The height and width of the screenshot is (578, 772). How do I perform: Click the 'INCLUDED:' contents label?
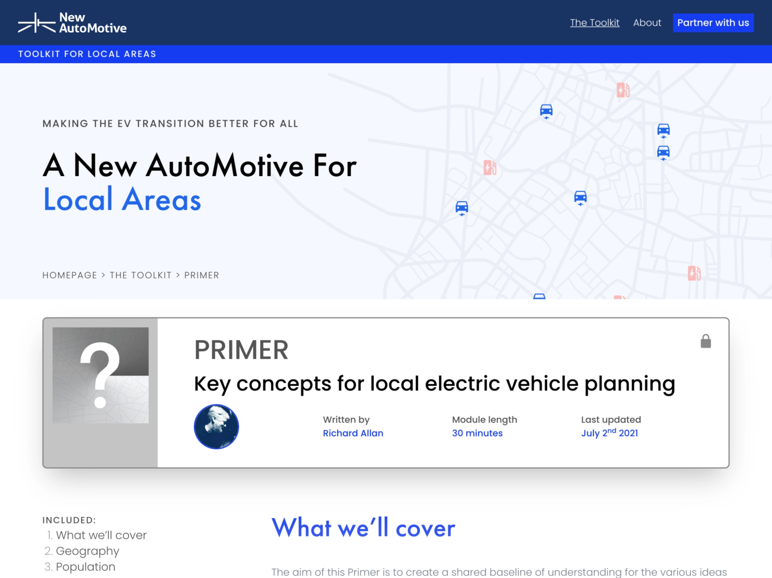click(x=69, y=520)
